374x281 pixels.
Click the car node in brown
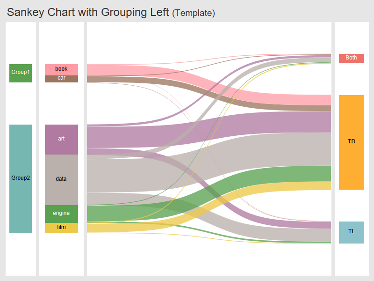point(61,79)
